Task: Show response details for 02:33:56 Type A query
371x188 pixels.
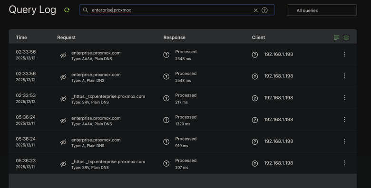Action: click(x=166, y=76)
